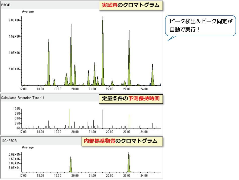
Task: Click the 定量条件の予測保持時間 label
Action: coord(131,98)
